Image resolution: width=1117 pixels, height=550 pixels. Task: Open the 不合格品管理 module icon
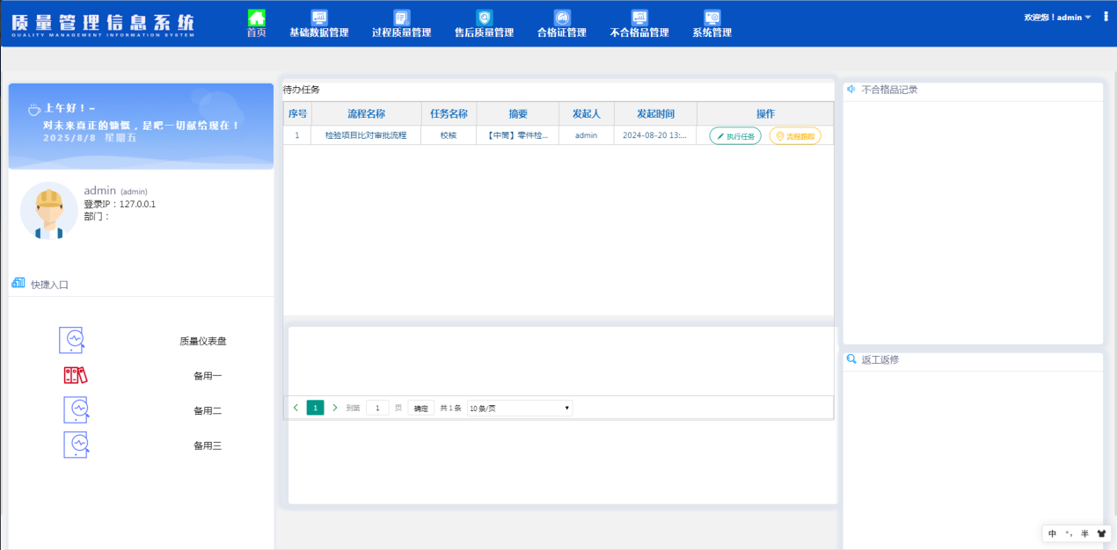(638, 18)
